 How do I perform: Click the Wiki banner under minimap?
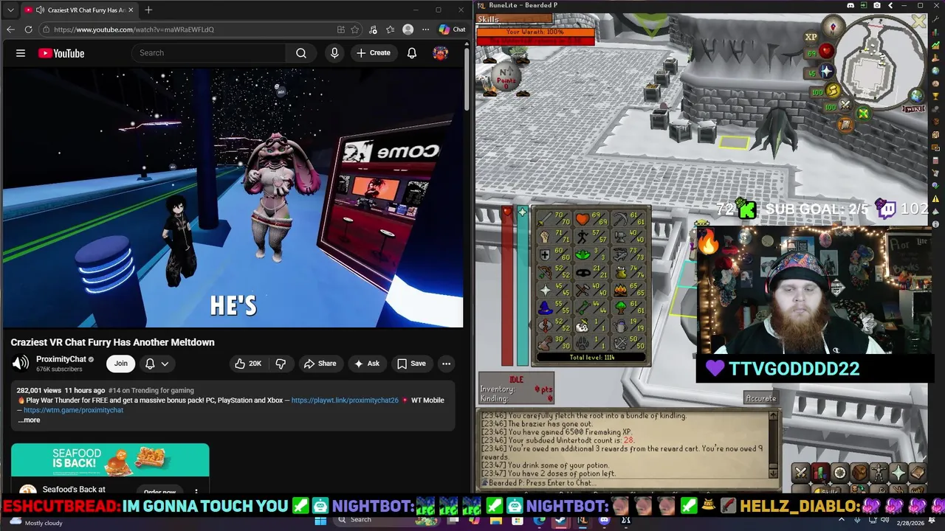(914, 108)
